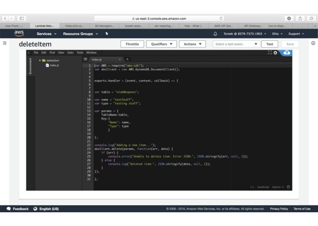The width and height of the screenshot is (318, 226).
Task: Click the Throttle button
Action: [x=132, y=44]
